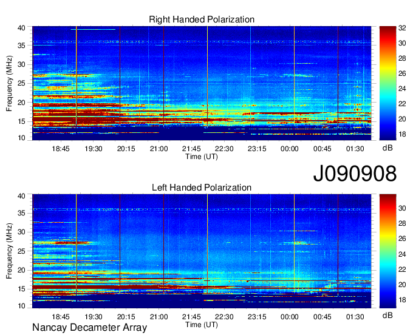Click the left-handed polarization spectrogram image
413x335 pixels.
coord(202,251)
